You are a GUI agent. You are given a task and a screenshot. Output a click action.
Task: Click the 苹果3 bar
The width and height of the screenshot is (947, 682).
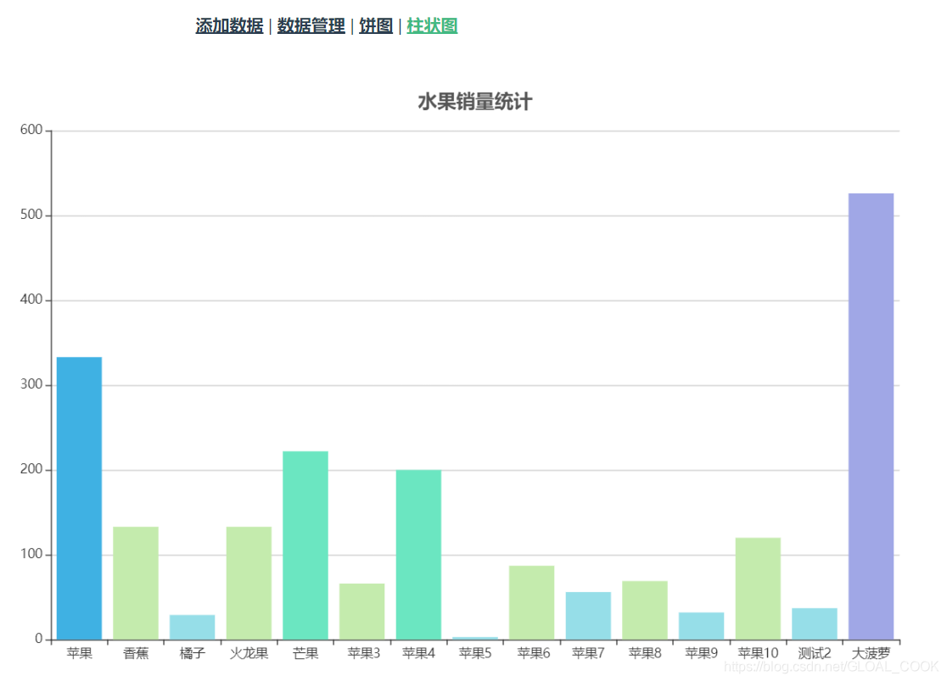[x=361, y=612]
